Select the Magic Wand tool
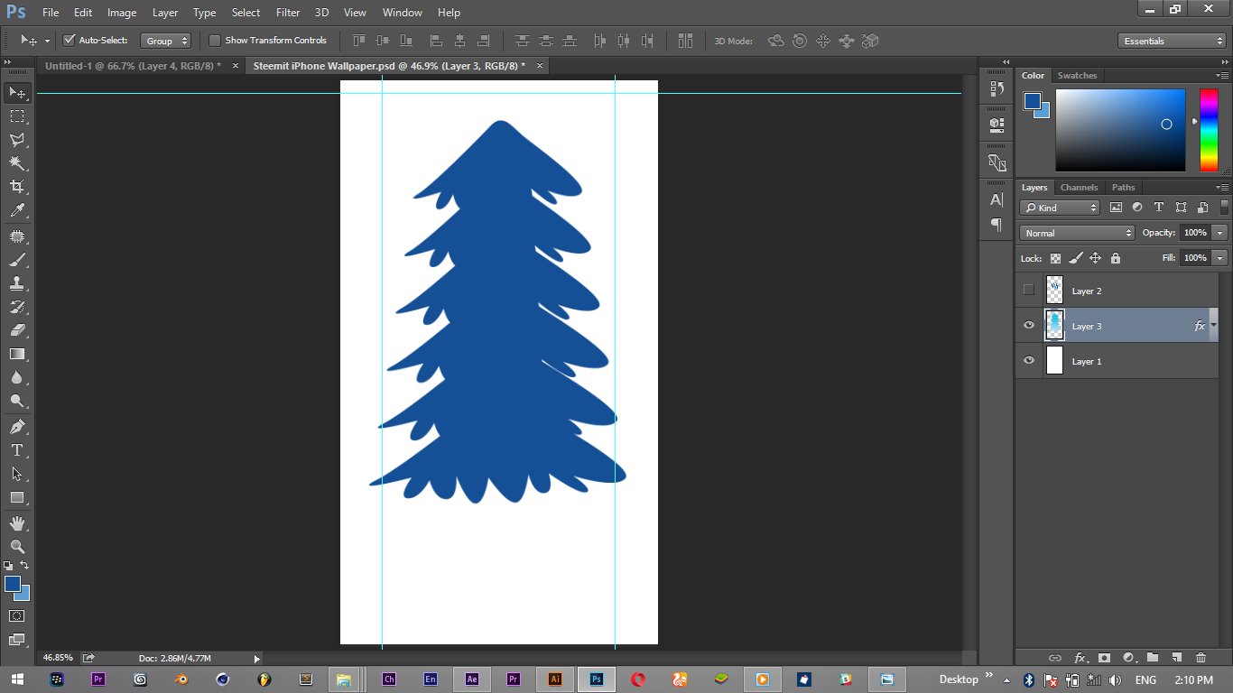This screenshot has height=693, width=1233. click(x=17, y=163)
